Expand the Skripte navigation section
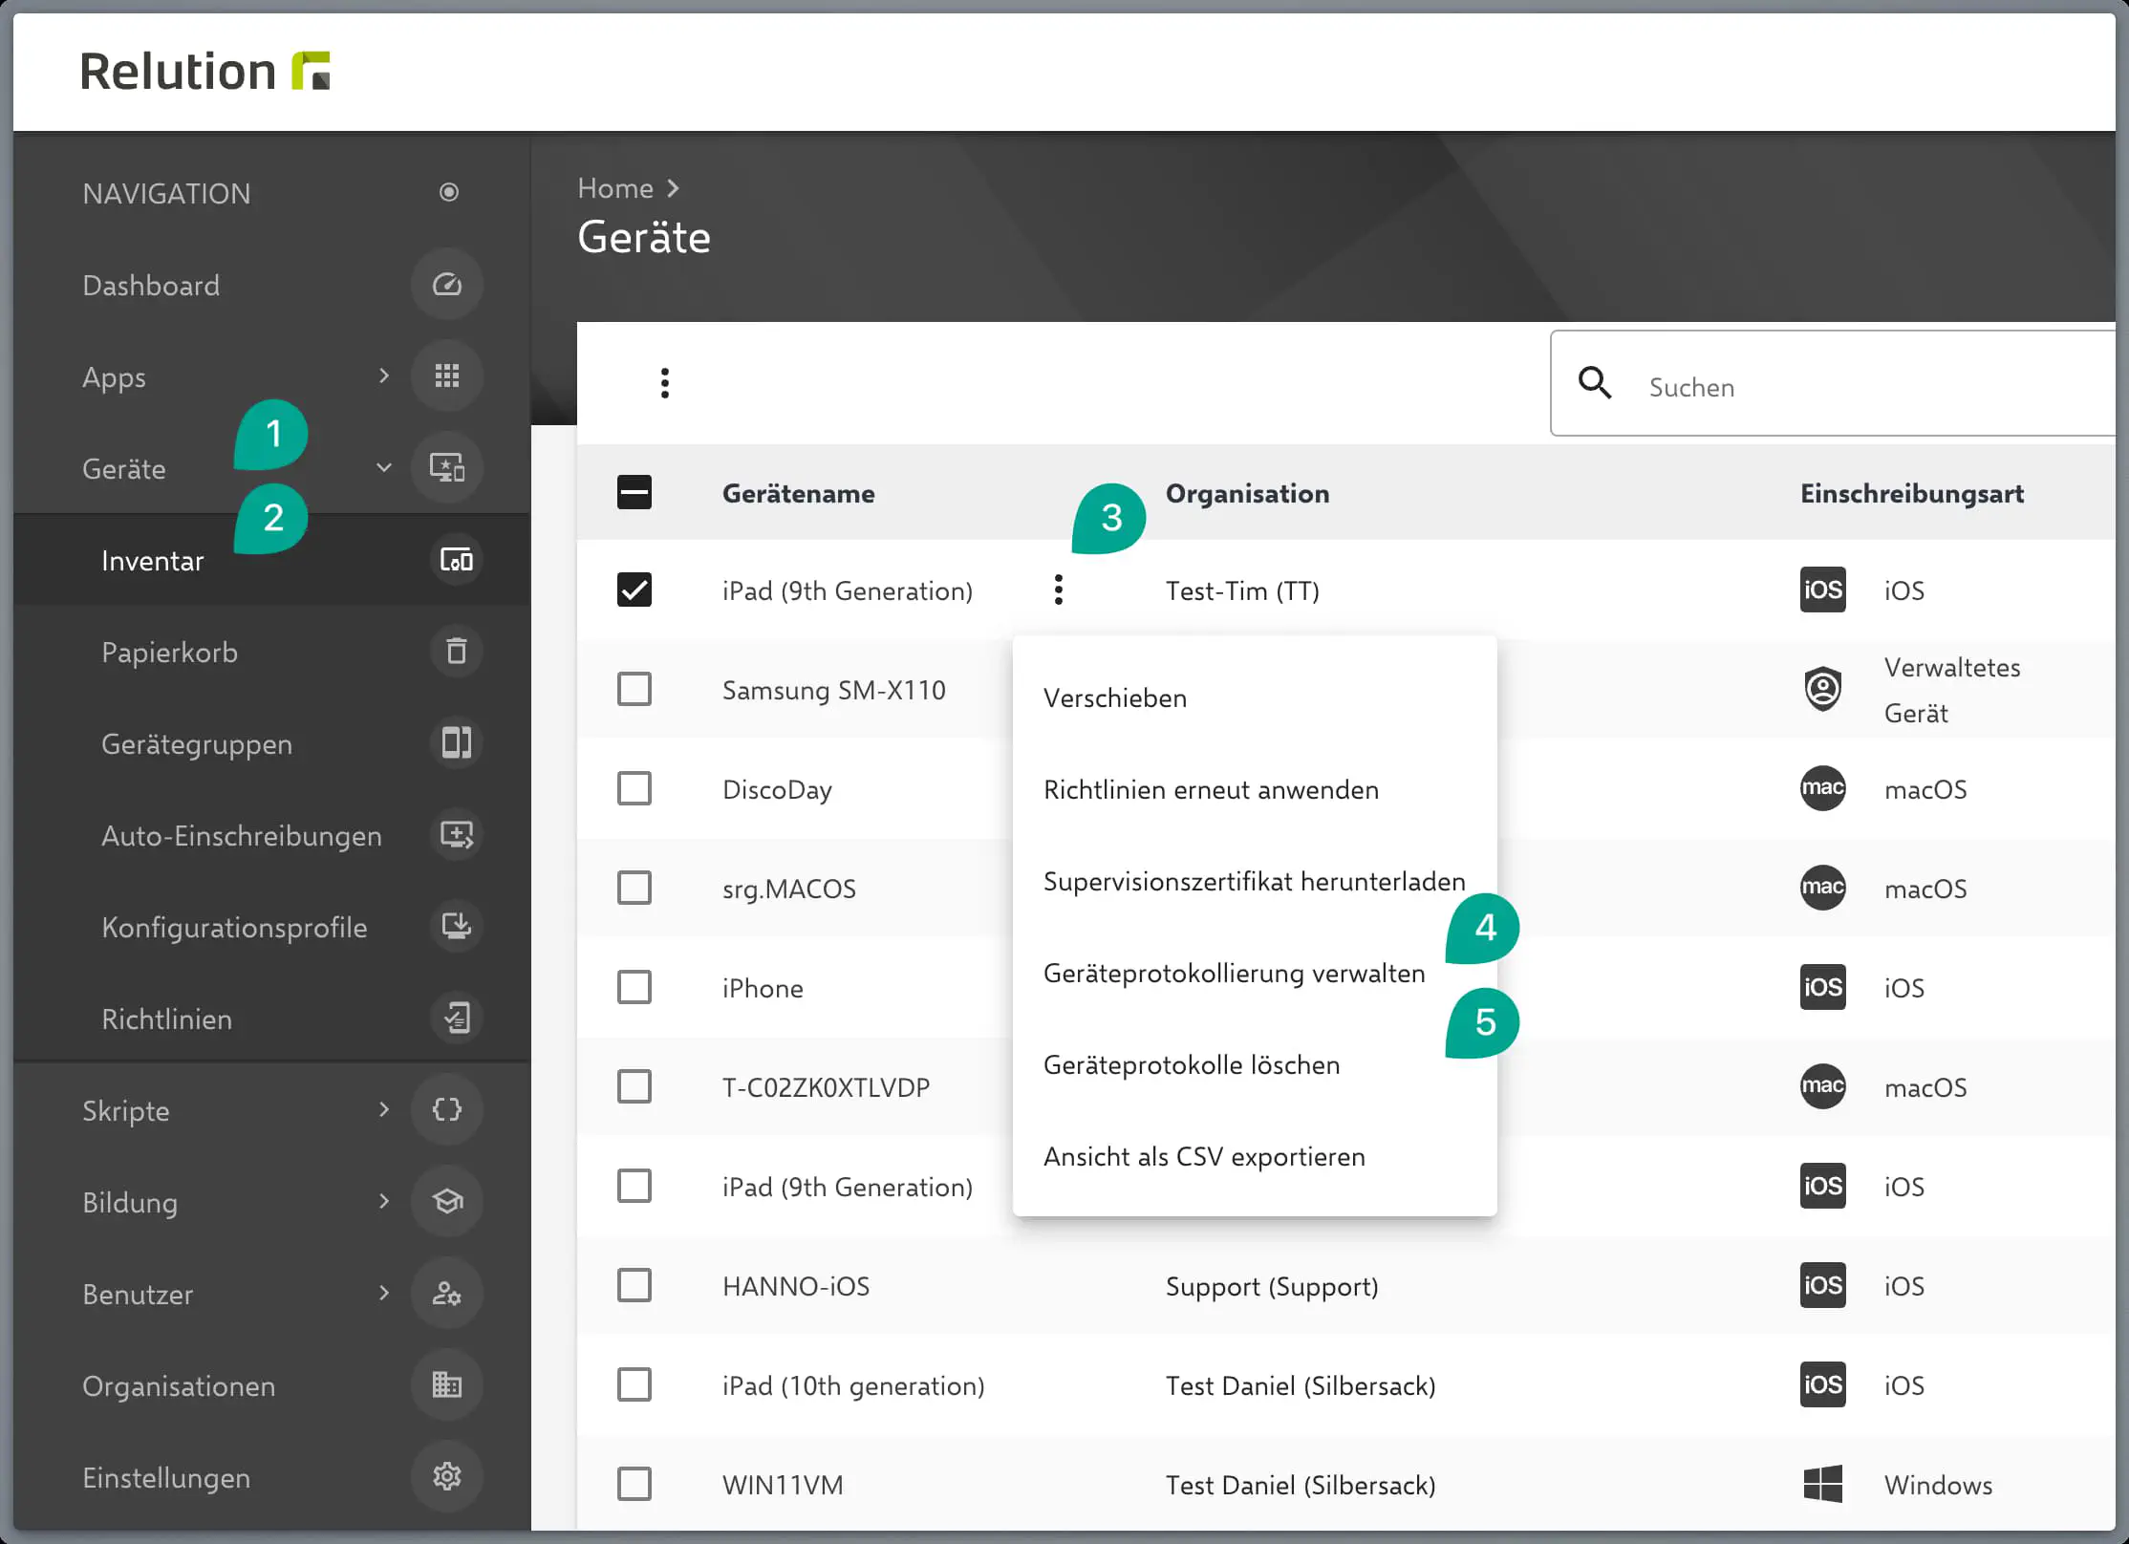The width and height of the screenshot is (2129, 1544). (384, 1110)
